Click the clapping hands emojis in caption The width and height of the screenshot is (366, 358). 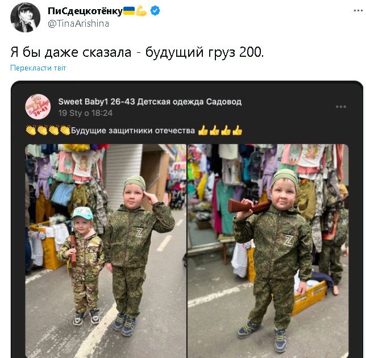pos(48,131)
